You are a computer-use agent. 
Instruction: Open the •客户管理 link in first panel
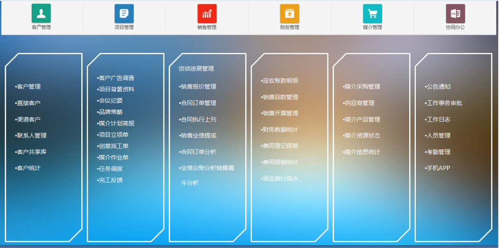click(28, 86)
